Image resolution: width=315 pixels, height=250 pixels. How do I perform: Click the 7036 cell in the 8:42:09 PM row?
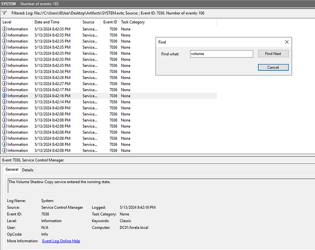click(x=113, y=108)
